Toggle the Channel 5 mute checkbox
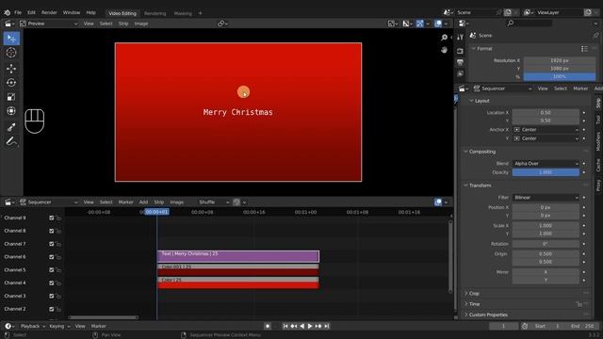The image size is (603, 339). point(52,270)
